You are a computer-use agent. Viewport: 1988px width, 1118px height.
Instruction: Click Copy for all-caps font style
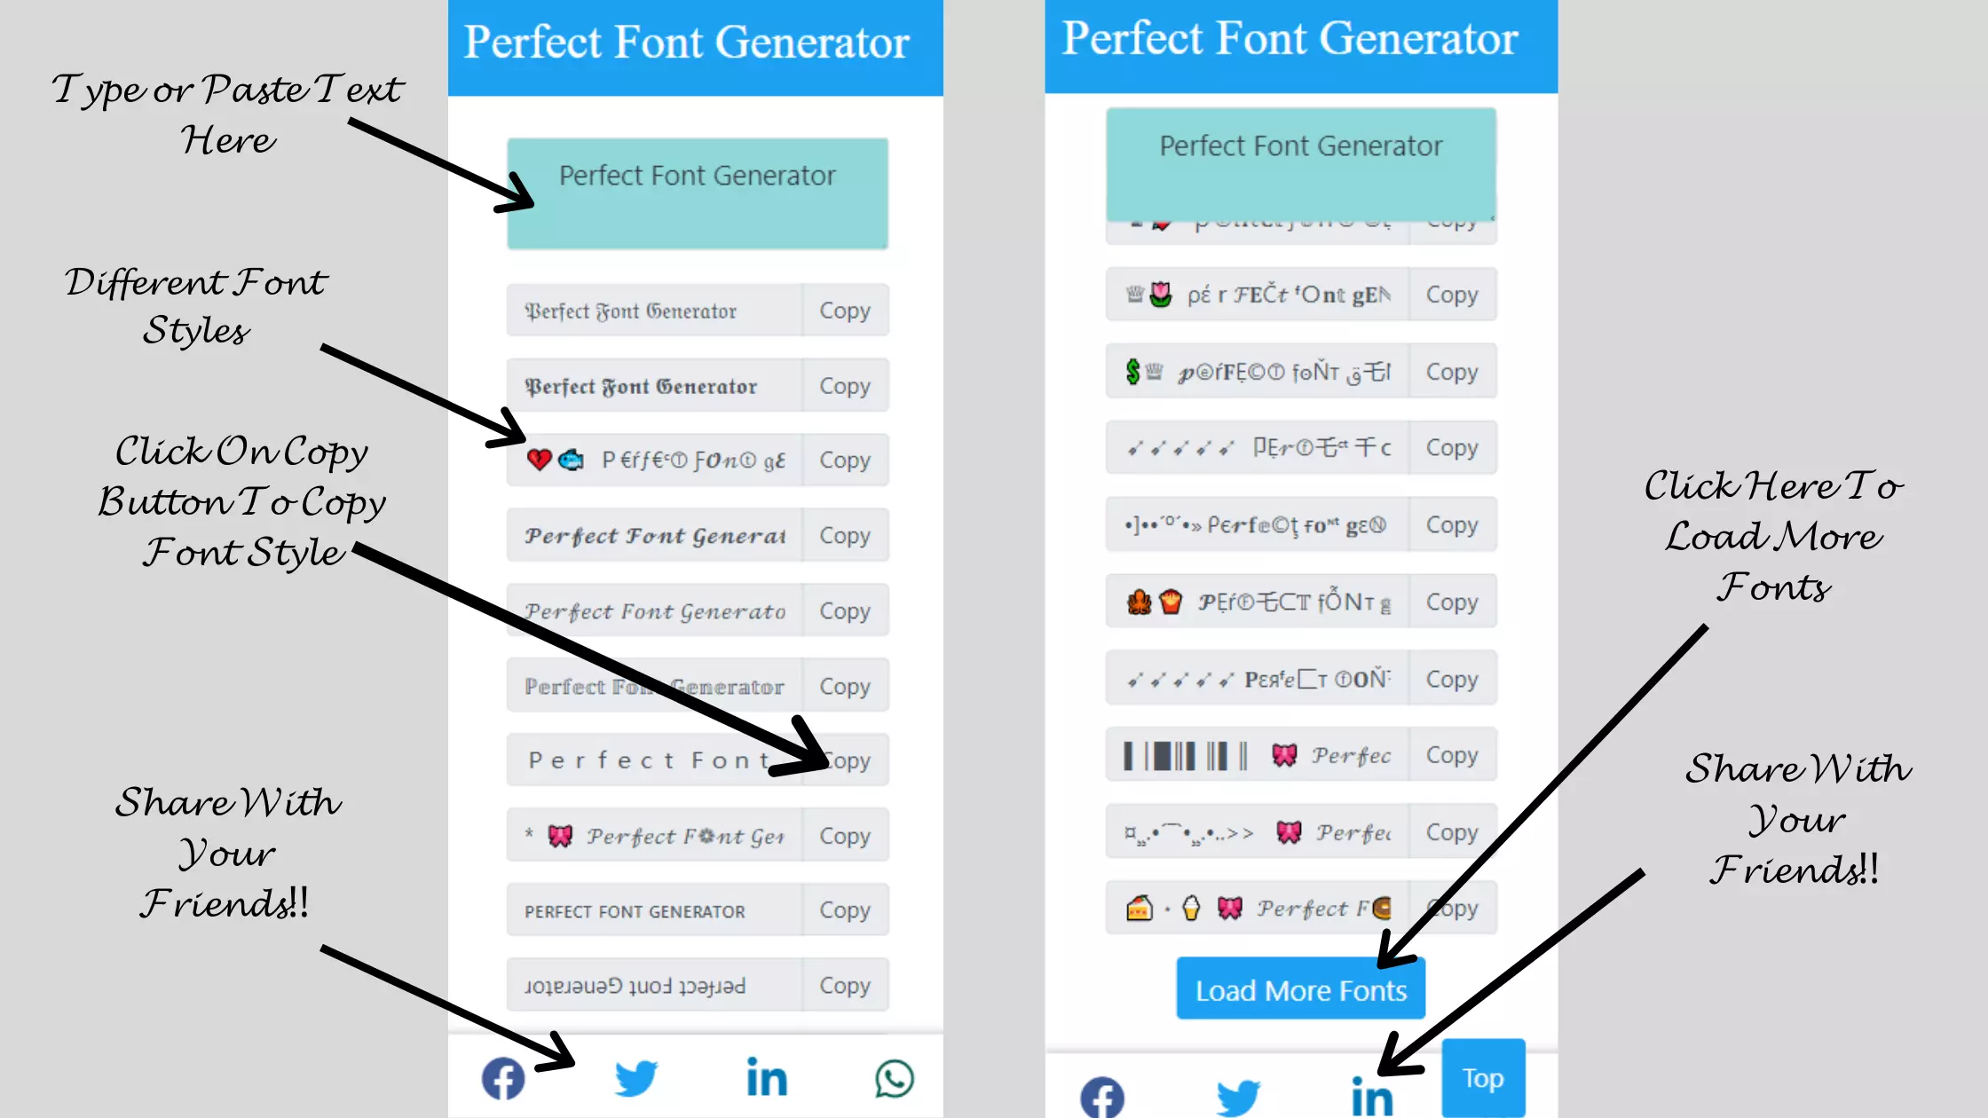[844, 910]
